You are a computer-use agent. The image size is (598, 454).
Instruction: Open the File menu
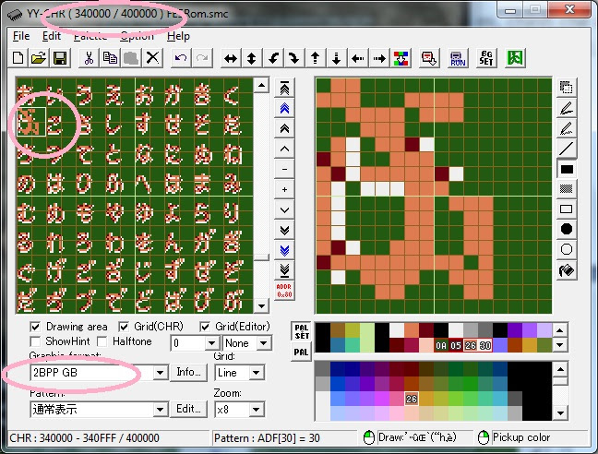[x=21, y=36]
